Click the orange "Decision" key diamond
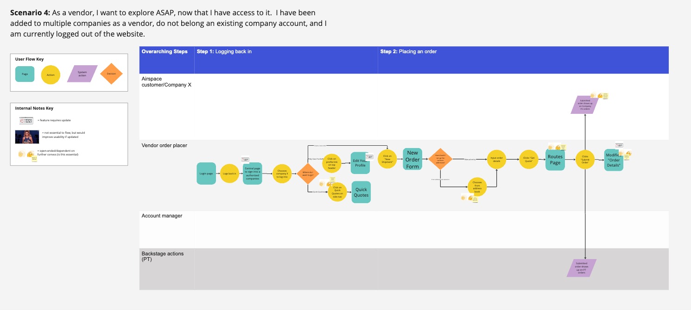 point(111,74)
